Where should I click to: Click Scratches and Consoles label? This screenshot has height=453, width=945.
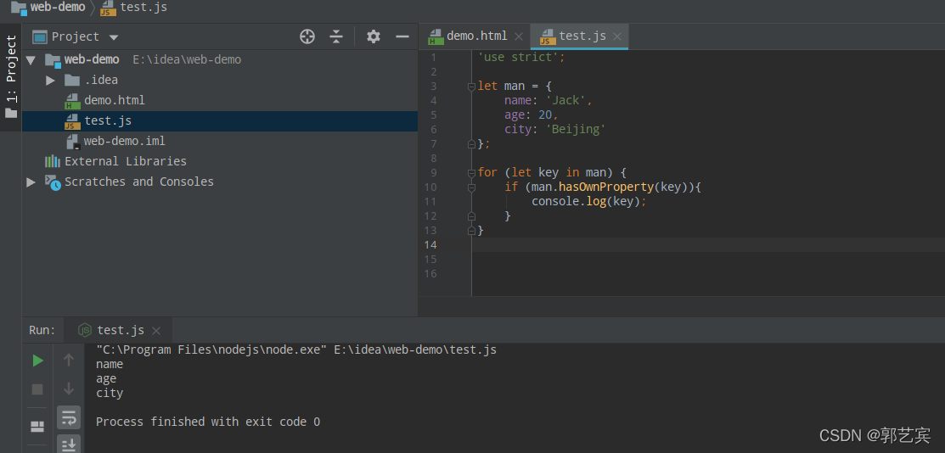pyautogui.click(x=139, y=182)
